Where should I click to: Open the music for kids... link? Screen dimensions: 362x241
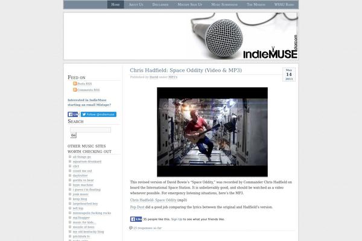84,222
